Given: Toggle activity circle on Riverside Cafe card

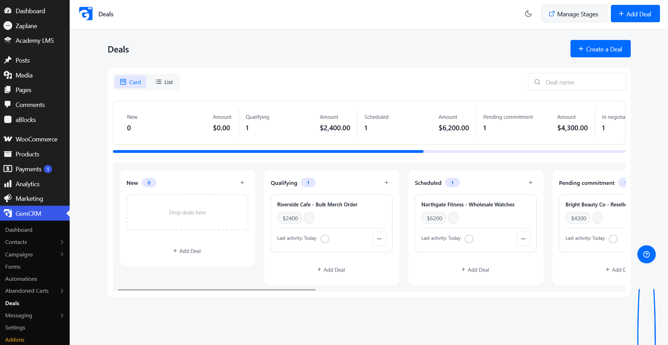Looking at the screenshot, I should tap(325, 239).
